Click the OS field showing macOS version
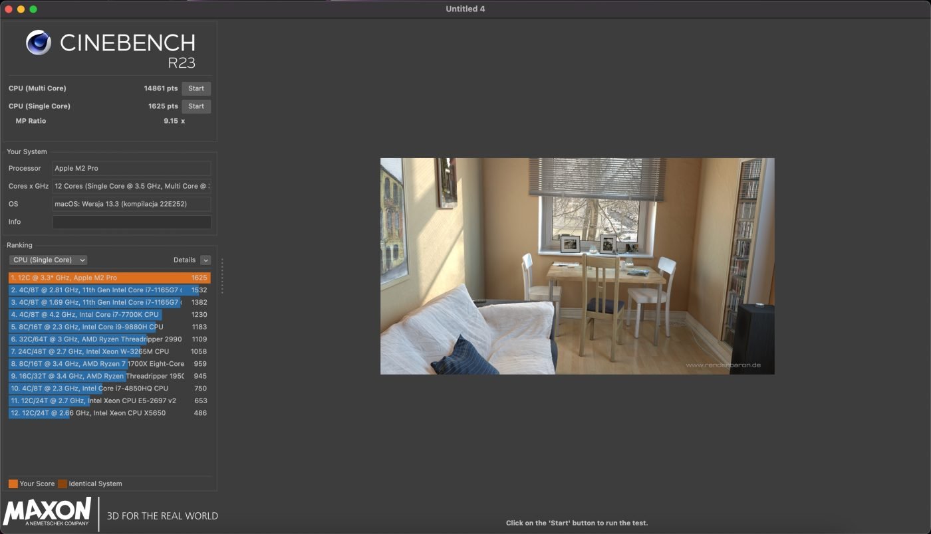This screenshot has height=534, width=931. (132, 204)
